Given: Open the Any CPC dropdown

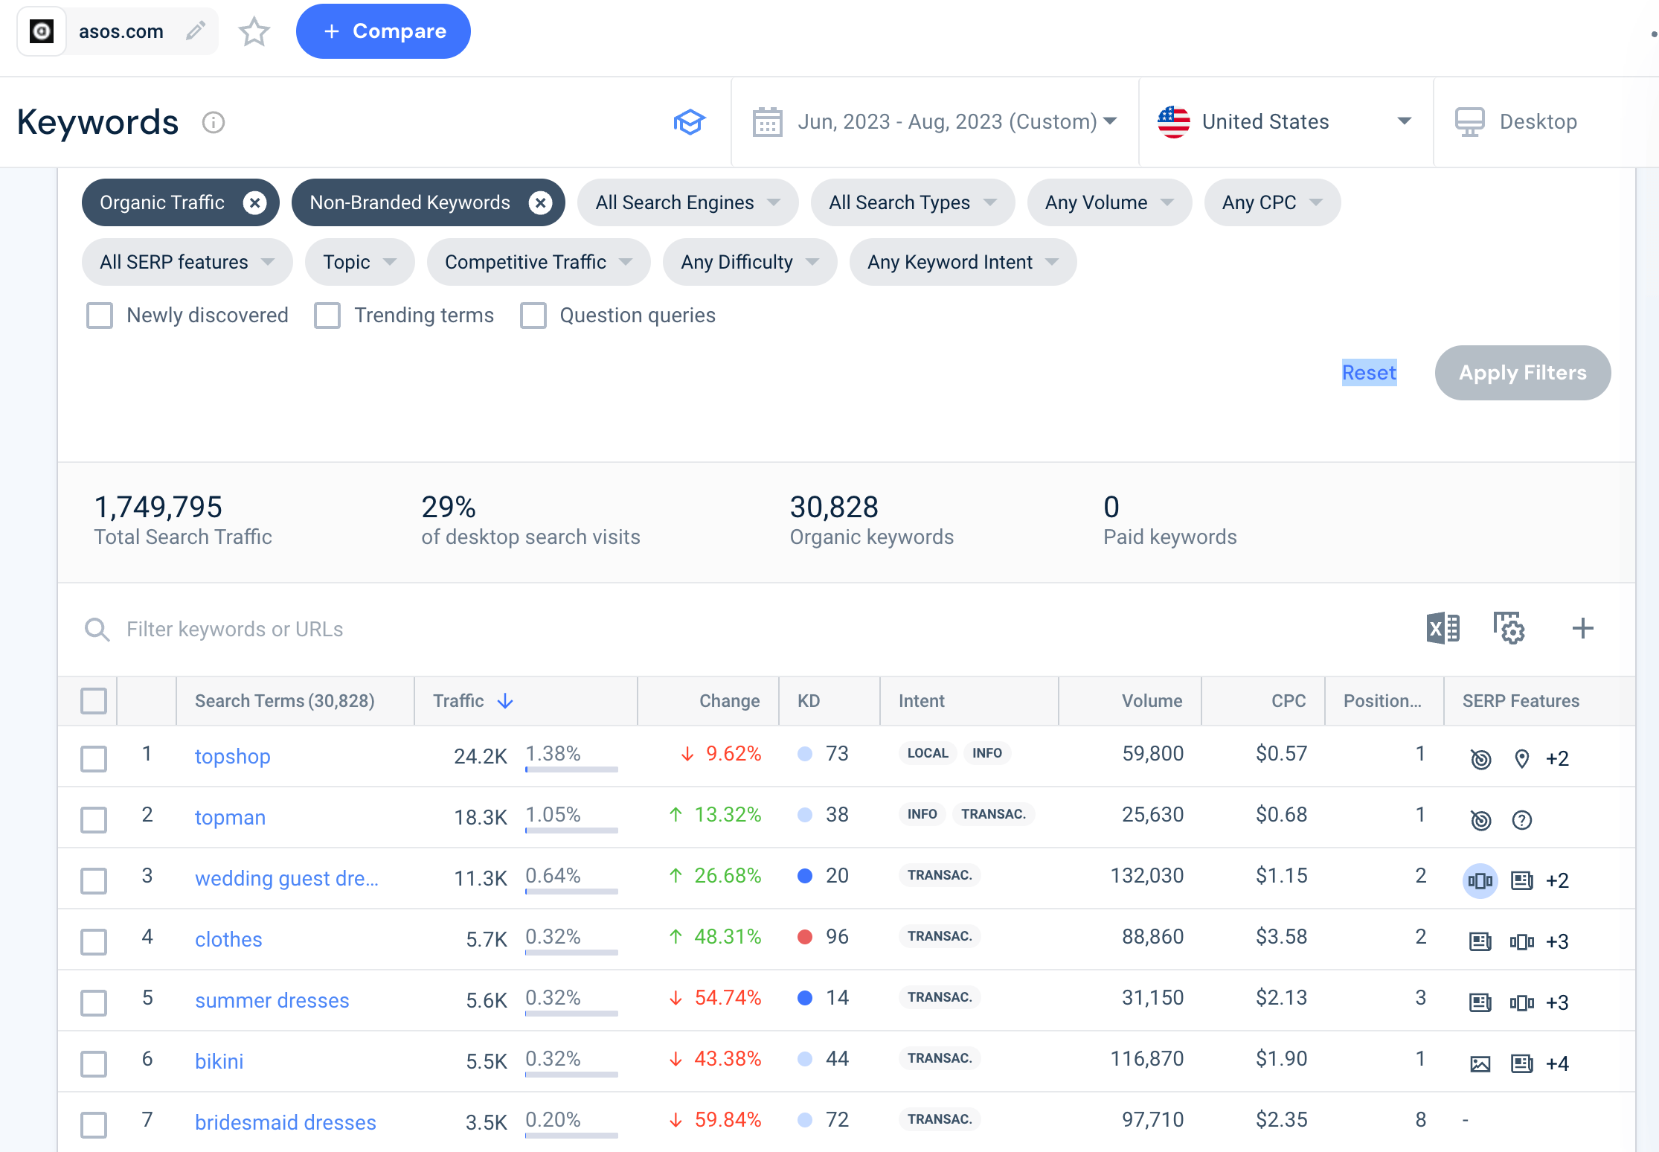Looking at the screenshot, I should pos(1272,202).
